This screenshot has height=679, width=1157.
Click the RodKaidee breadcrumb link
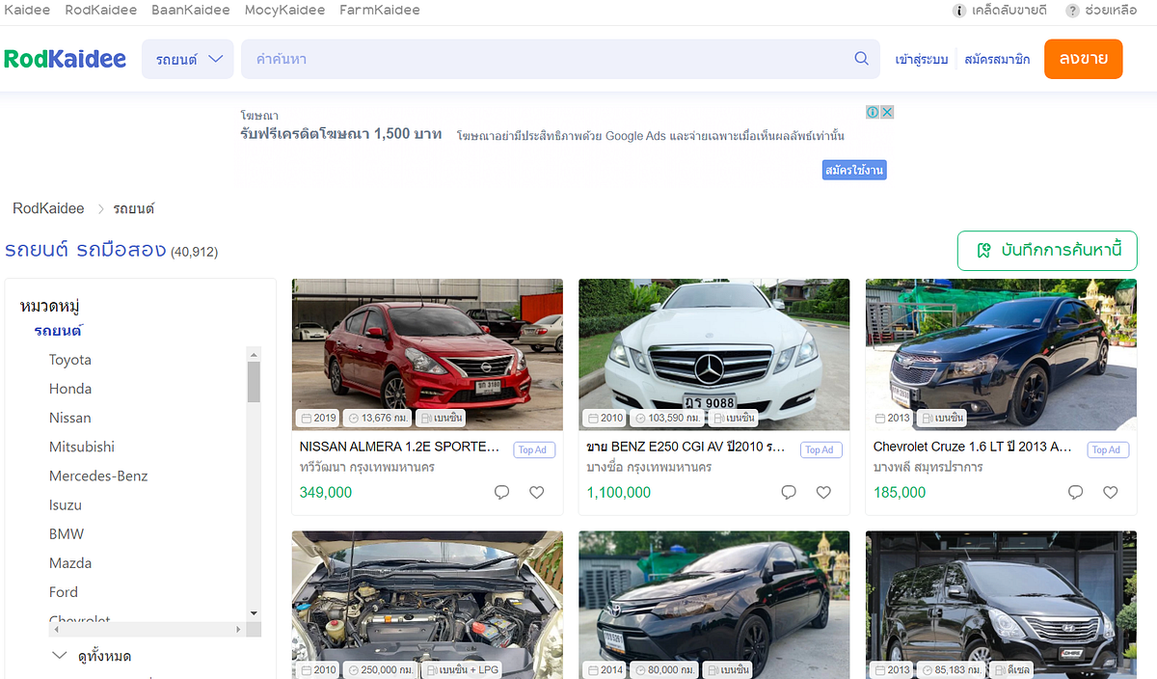pos(48,208)
